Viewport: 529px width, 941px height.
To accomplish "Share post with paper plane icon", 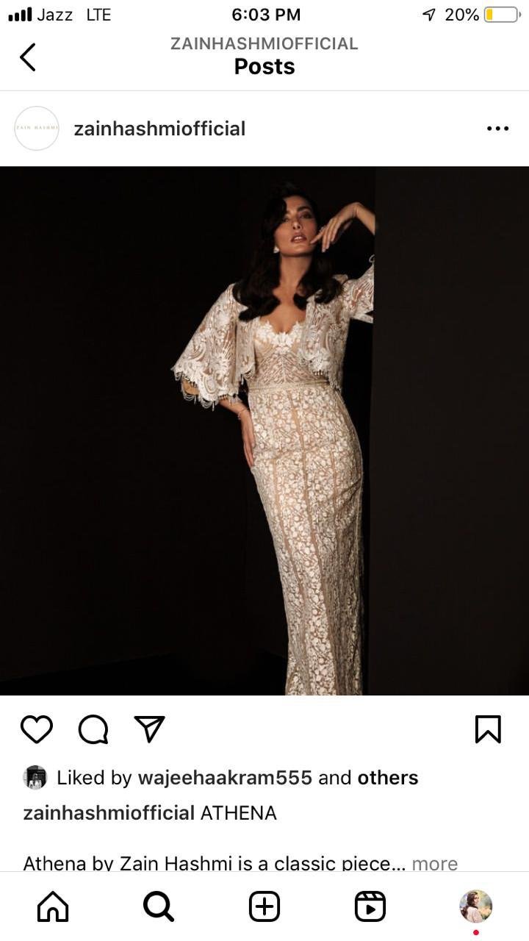I will [x=150, y=729].
